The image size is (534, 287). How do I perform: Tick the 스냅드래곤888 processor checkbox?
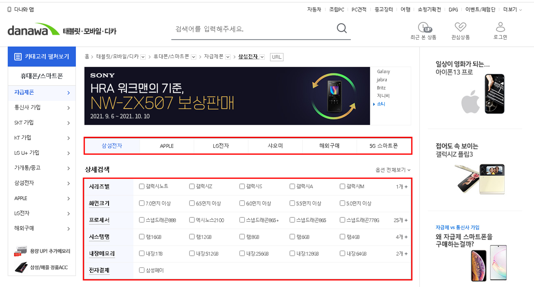142,220
